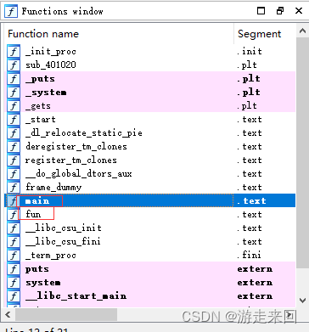Click the icon beside __libc_csu_fini
Screen dimensions: 309x332
[x=14, y=242]
